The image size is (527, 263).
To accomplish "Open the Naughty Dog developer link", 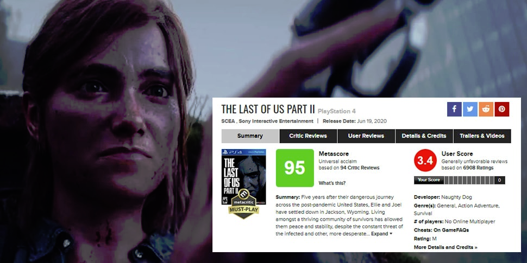I will tap(456, 197).
